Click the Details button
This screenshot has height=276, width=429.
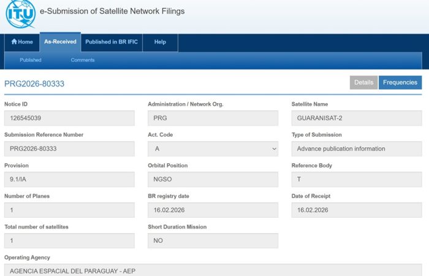[x=363, y=82]
